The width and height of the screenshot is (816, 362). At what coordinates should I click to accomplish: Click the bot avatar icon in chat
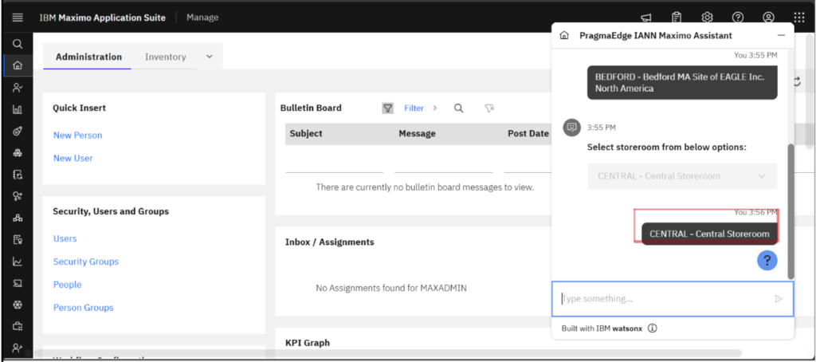(x=572, y=127)
